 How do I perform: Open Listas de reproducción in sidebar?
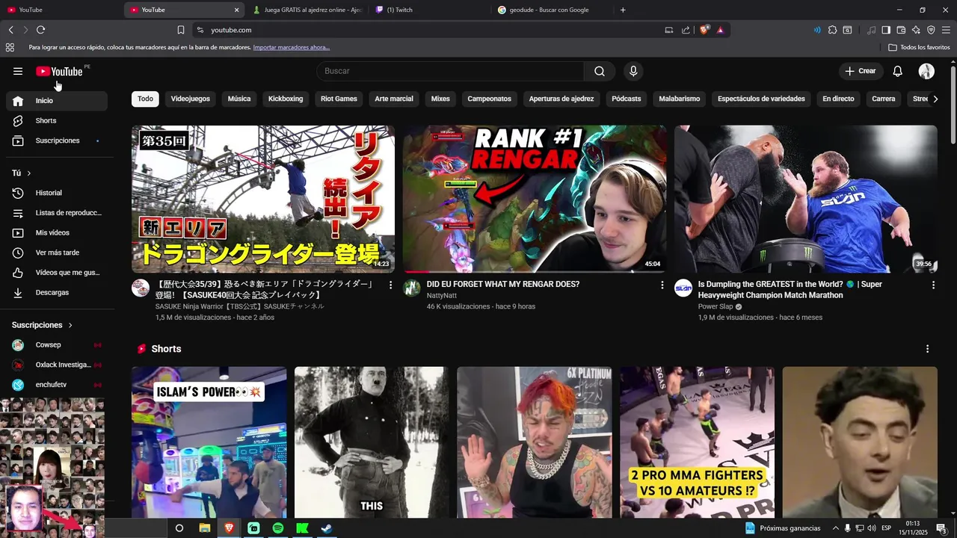tap(57, 213)
